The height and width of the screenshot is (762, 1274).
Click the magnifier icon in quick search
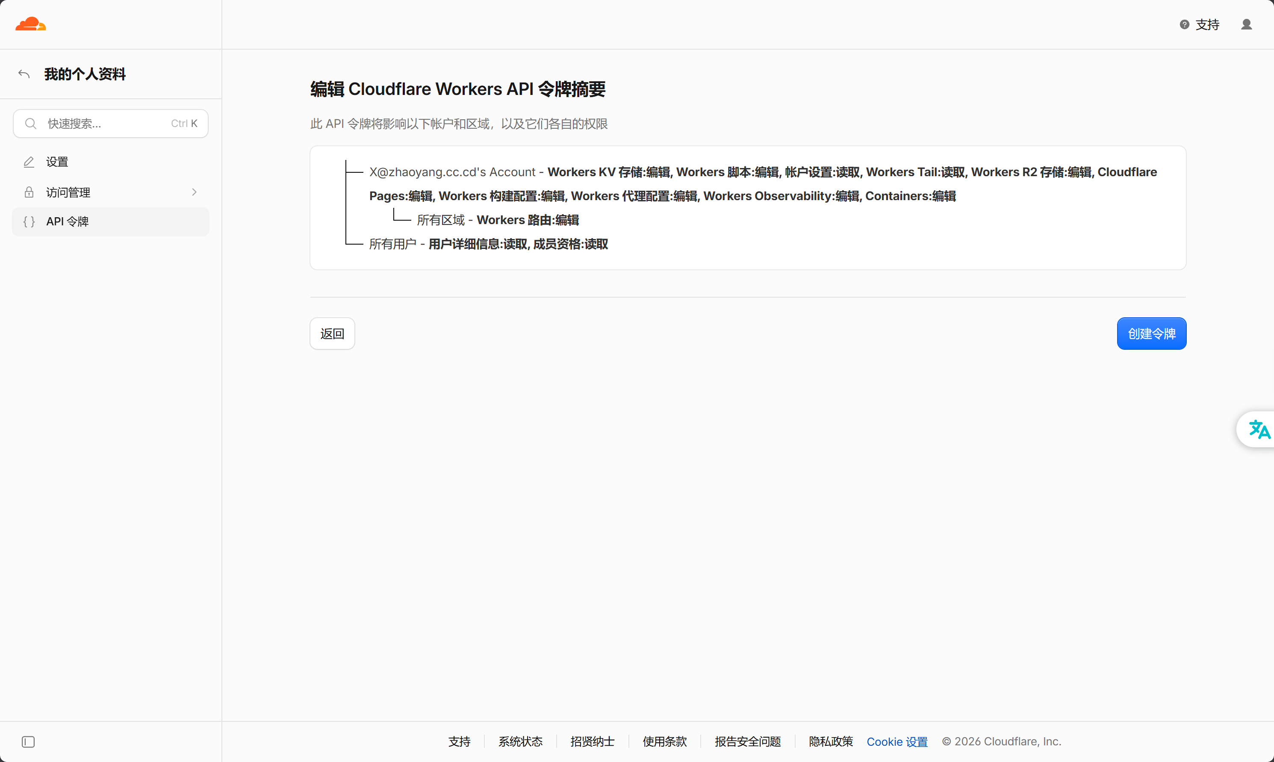coord(31,123)
